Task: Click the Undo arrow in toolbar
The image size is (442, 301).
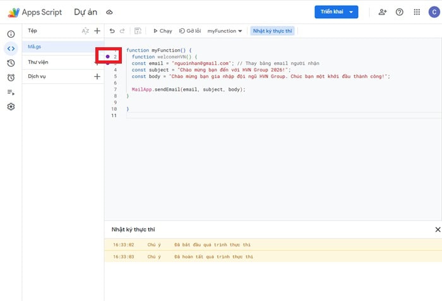Action: point(112,30)
